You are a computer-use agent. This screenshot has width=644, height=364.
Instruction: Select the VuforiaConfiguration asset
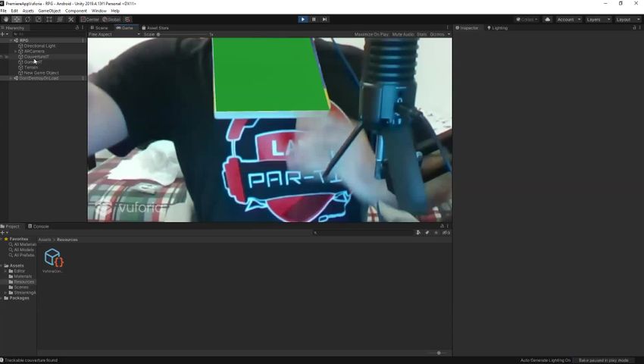[x=53, y=261]
